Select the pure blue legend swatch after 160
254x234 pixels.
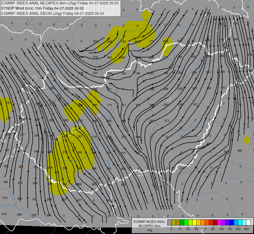pyautogui.click(x=232, y=222)
